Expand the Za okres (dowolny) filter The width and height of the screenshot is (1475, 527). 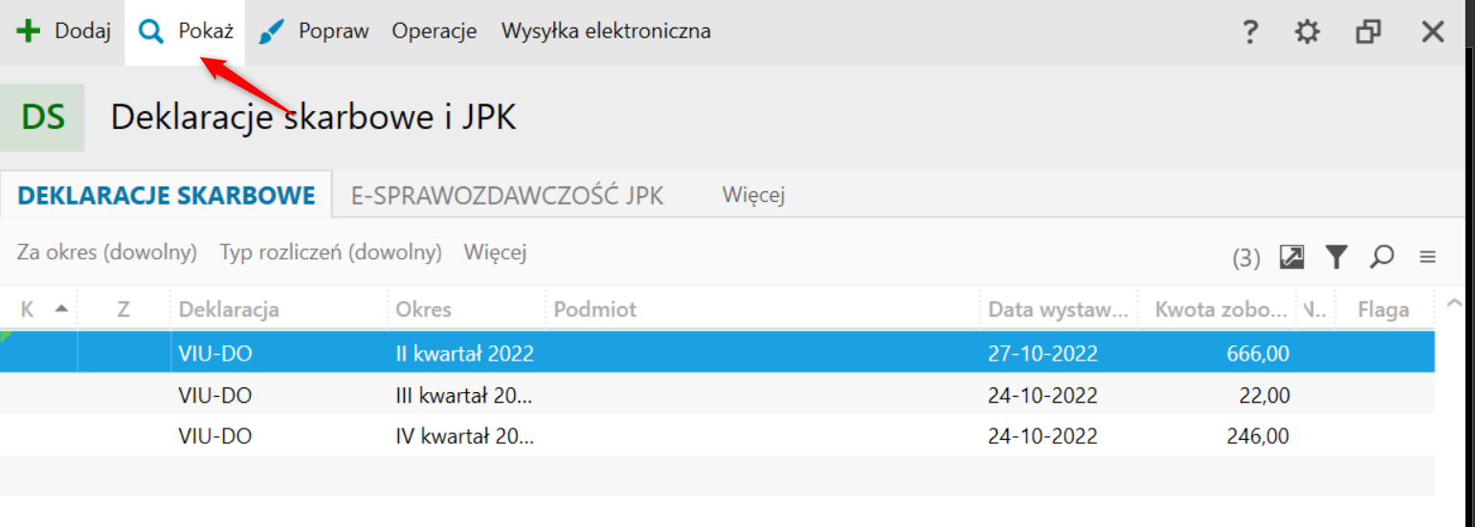tap(107, 253)
